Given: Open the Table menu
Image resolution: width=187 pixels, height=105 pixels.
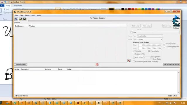Looking at the screenshot, I should 27,15.
